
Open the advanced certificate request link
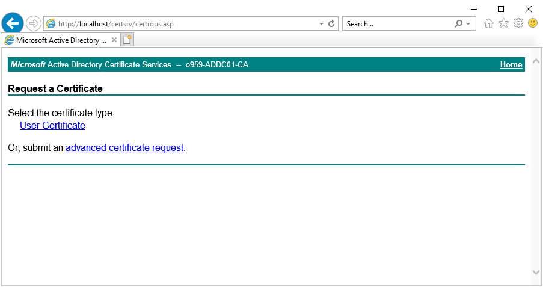pos(124,147)
